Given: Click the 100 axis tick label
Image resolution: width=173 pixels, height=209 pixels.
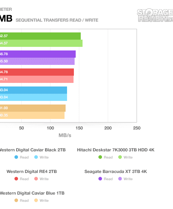Looking at the screenshot, I should coord(50,128).
